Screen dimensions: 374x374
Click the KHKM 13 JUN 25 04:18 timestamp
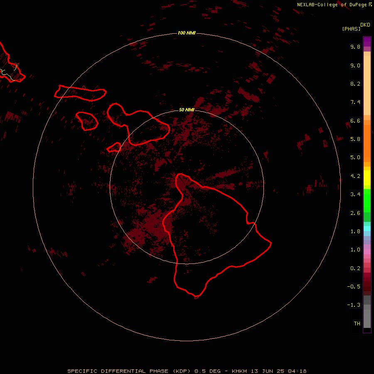pos(269,371)
